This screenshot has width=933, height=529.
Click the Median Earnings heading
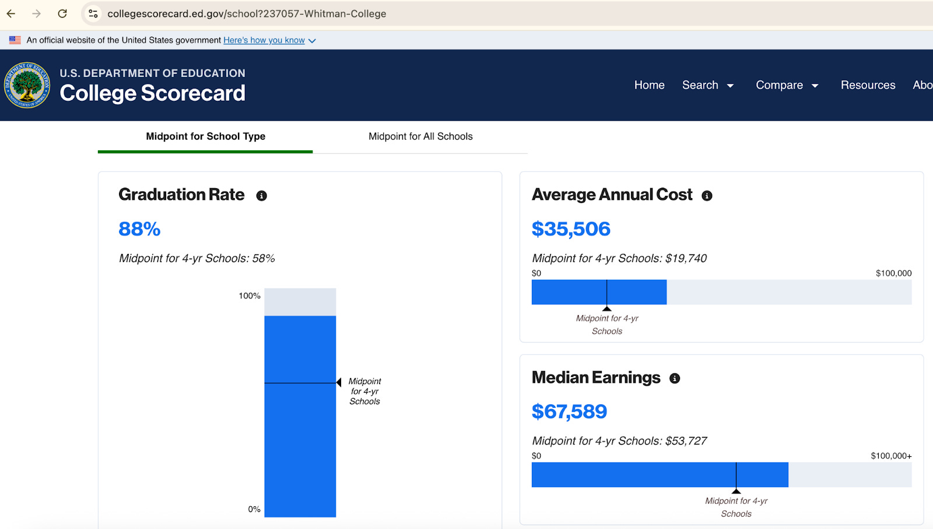point(596,378)
